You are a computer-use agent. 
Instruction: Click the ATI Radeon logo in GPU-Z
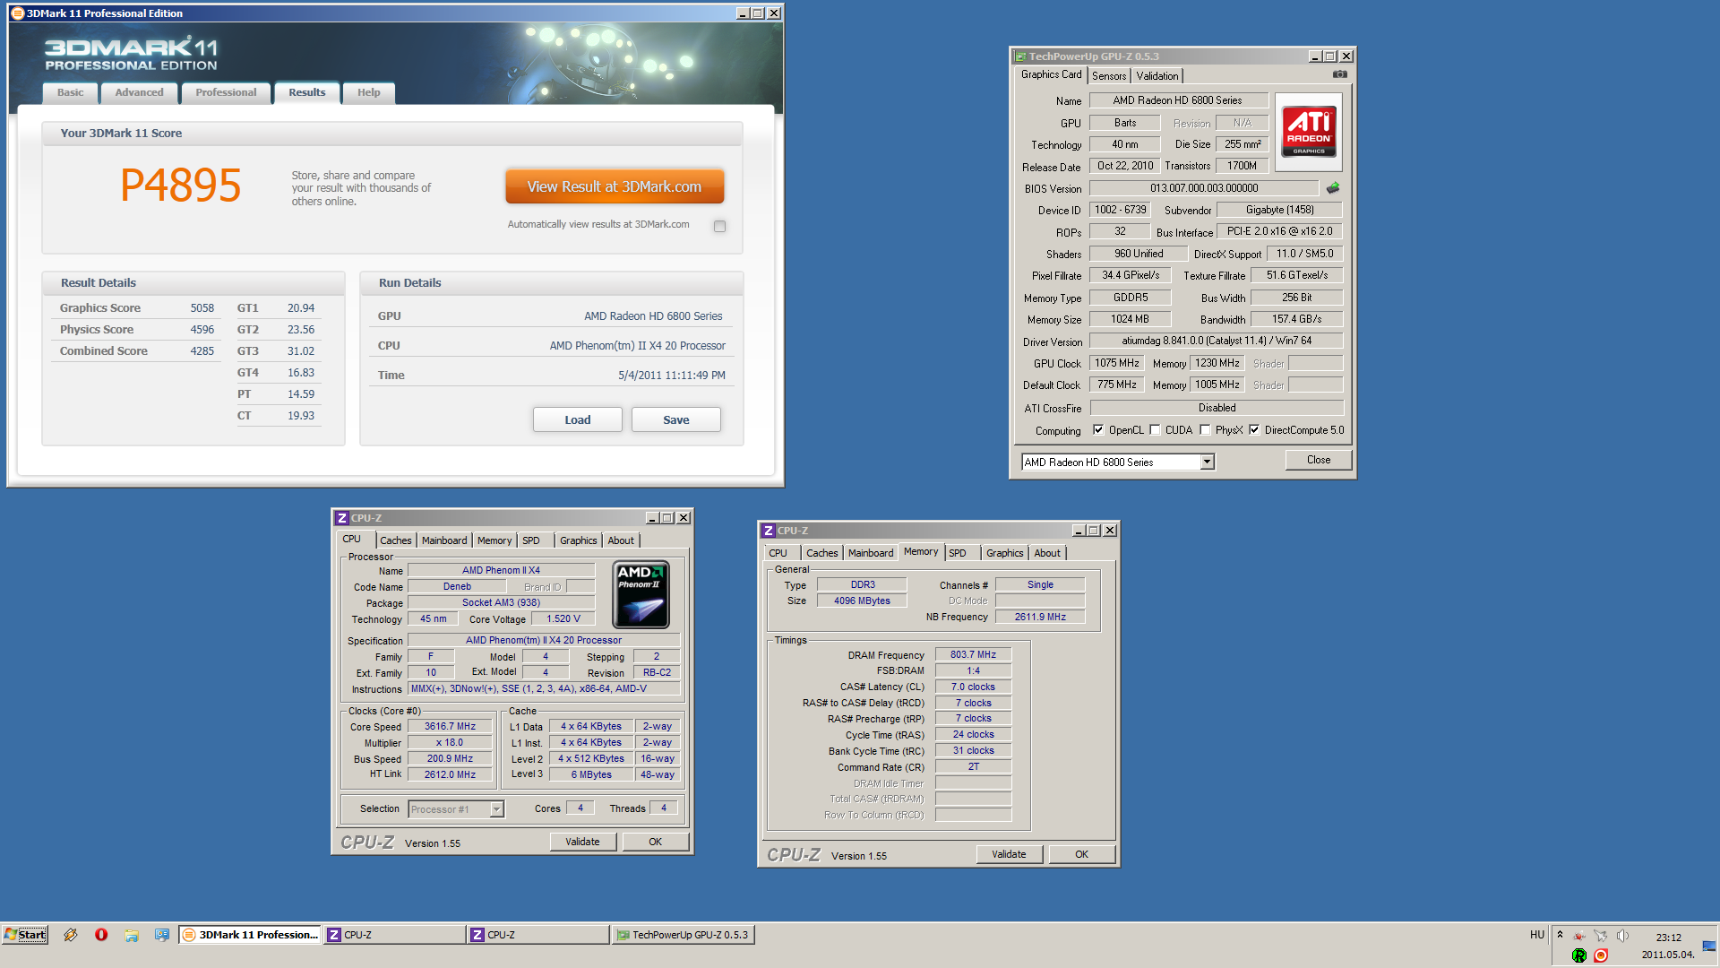click(1309, 132)
